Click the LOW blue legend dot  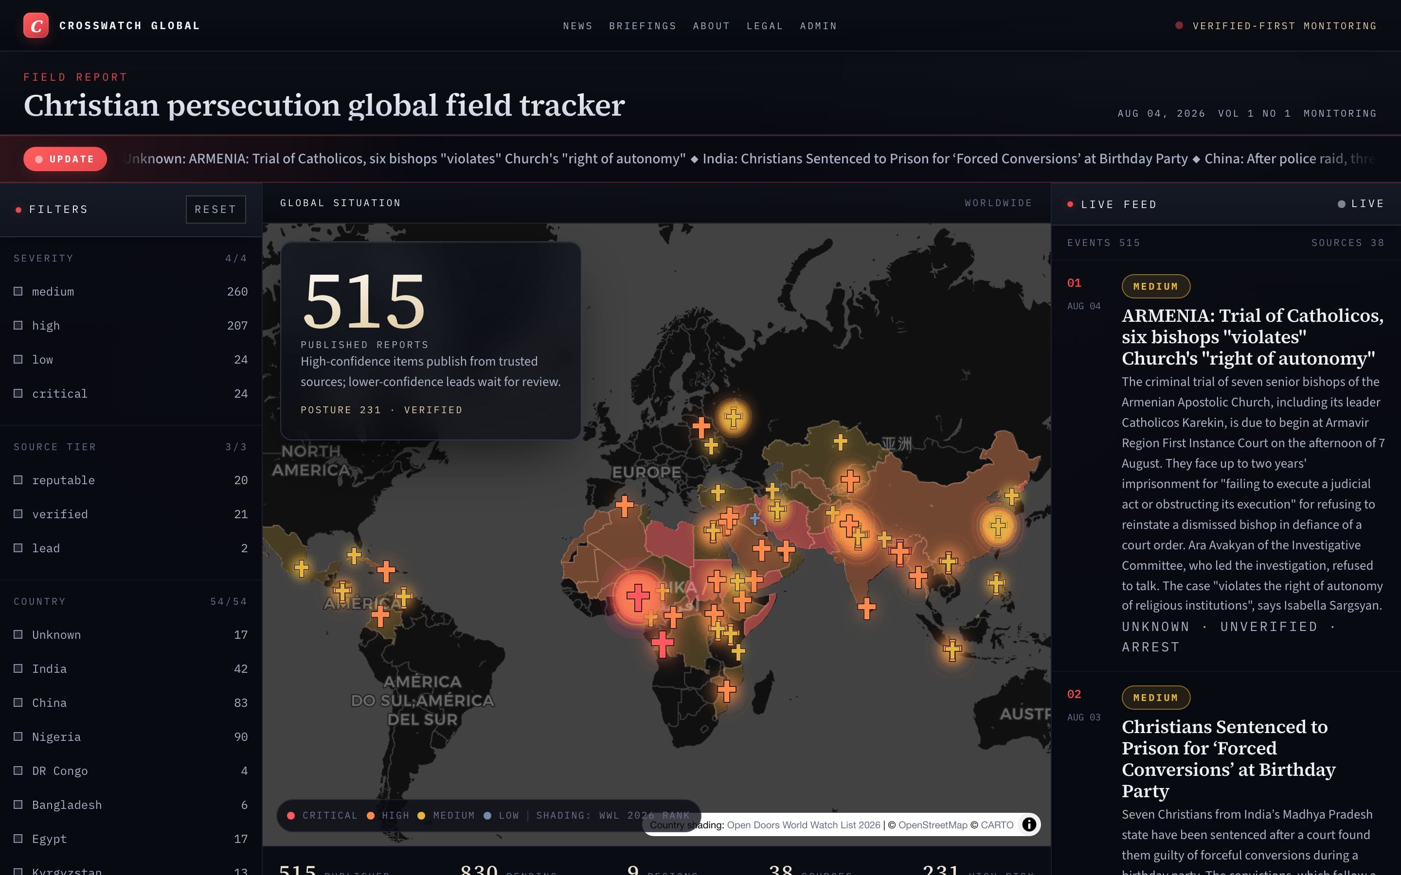point(487,815)
